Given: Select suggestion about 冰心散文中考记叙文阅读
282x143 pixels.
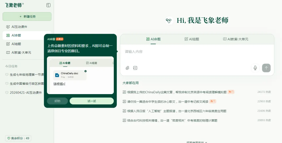Looking at the screenshot, I should pos(168,102).
